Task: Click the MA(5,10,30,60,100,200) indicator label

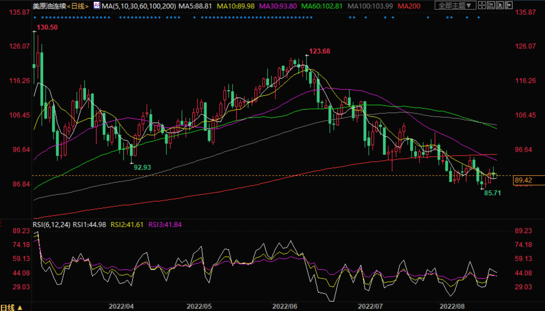Action: (139, 6)
